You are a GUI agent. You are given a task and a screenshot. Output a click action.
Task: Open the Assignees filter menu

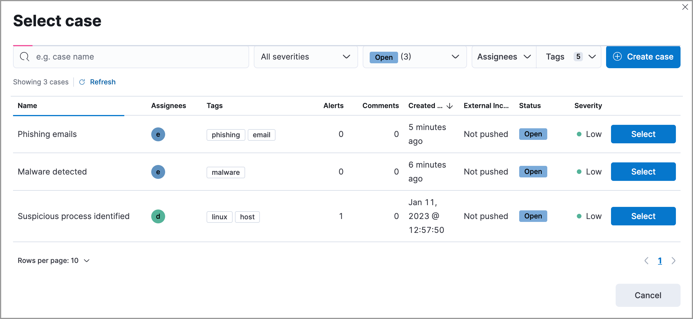[503, 57]
